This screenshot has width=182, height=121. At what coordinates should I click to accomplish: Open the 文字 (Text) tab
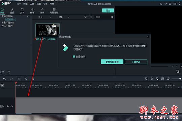22,11
